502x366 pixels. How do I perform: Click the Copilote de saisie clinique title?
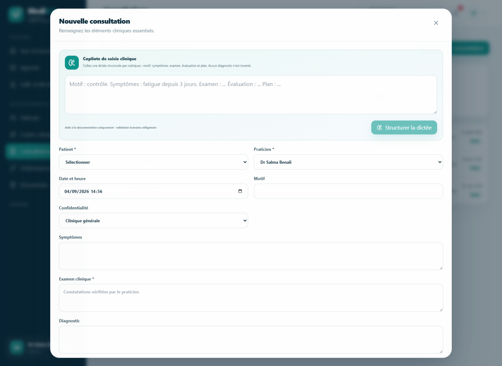click(109, 59)
